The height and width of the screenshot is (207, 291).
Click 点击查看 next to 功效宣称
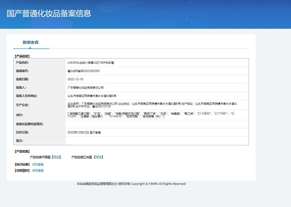coord(38,171)
